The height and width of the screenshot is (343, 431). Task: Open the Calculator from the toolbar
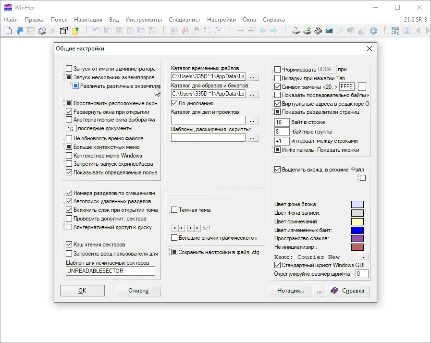(329, 31)
